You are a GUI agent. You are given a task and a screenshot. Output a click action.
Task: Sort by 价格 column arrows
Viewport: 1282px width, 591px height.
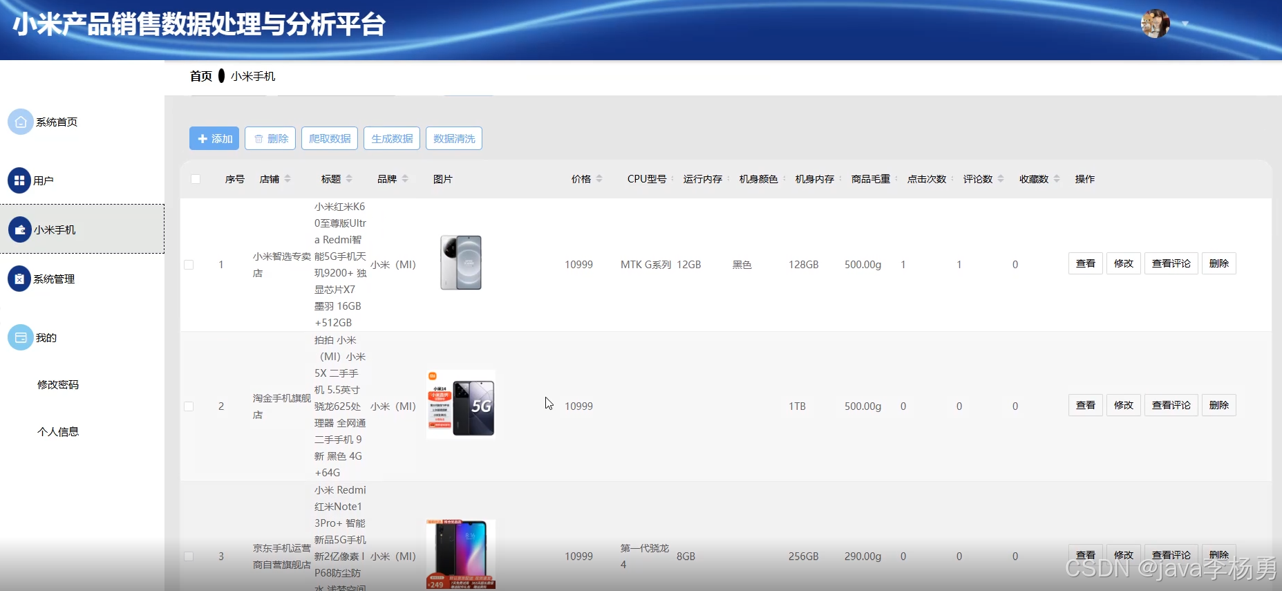[x=599, y=179]
